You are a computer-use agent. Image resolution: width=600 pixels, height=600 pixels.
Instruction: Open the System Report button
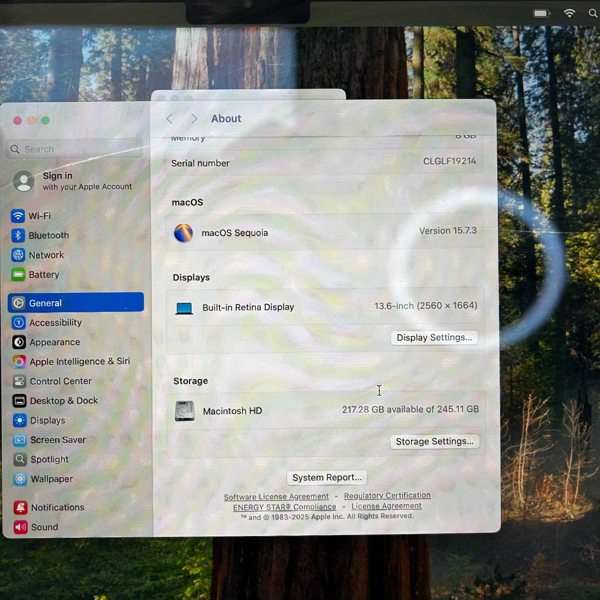327,478
